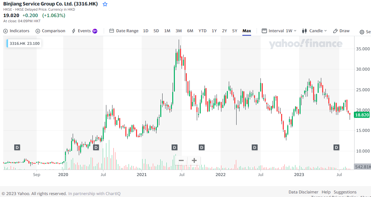The height and width of the screenshot is (197, 371).
Task: Open the Help link
Action: [x=326, y=192]
